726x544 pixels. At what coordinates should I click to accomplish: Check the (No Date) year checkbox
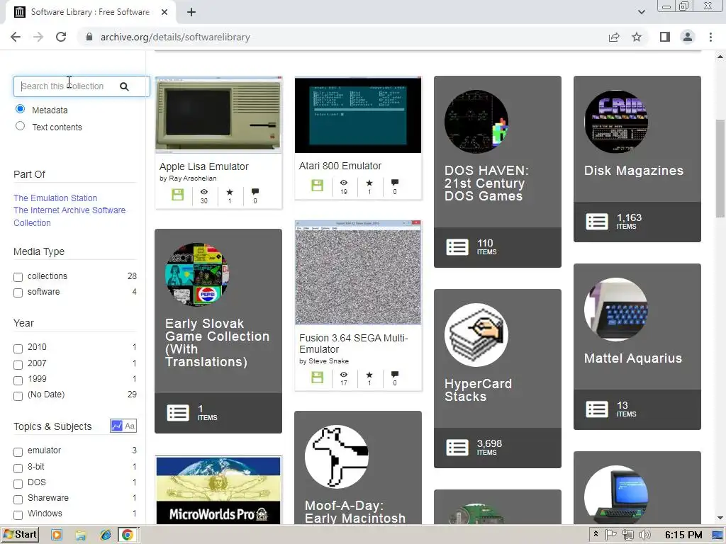pos(18,397)
